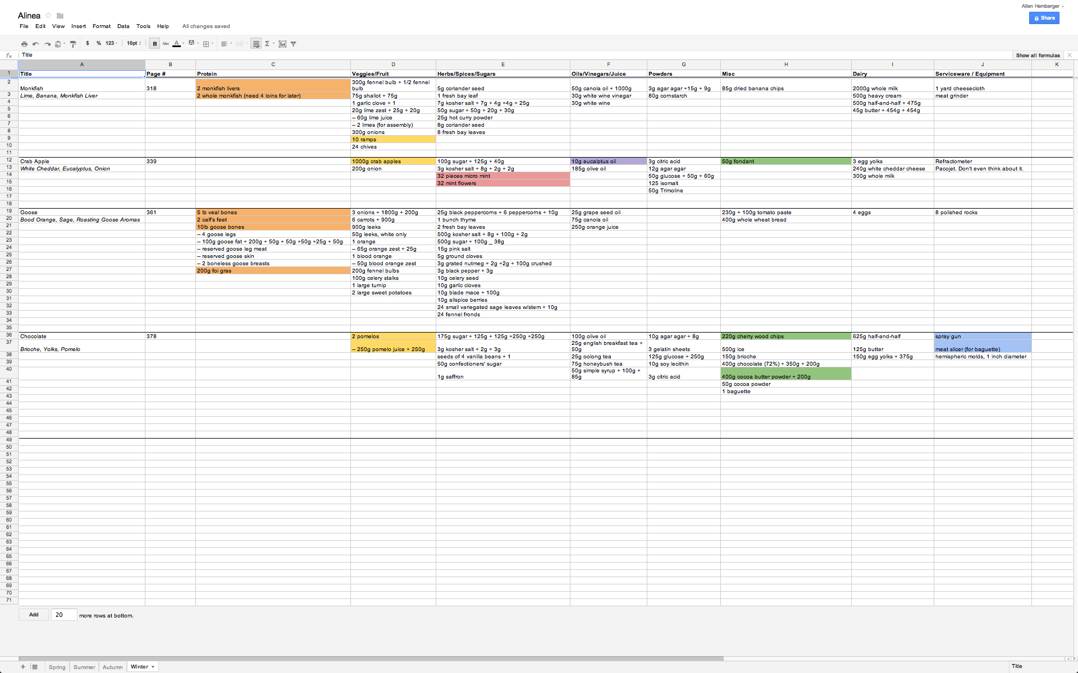Viewport: 1078px width, 673px height.
Task: Click the folder icon beside title
Action: tap(60, 16)
